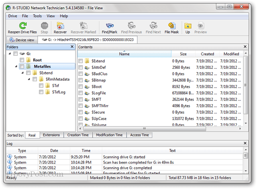Screen dimensions: 257x189
Task: Click the Size column header
Action: [x=183, y=54]
